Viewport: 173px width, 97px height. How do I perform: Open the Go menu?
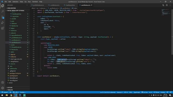point(25,2)
